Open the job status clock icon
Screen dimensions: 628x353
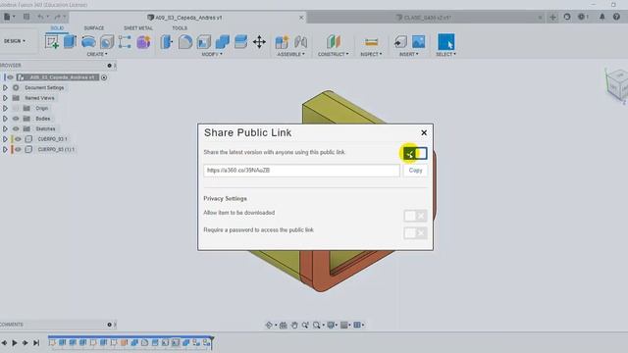click(x=581, y=17)
